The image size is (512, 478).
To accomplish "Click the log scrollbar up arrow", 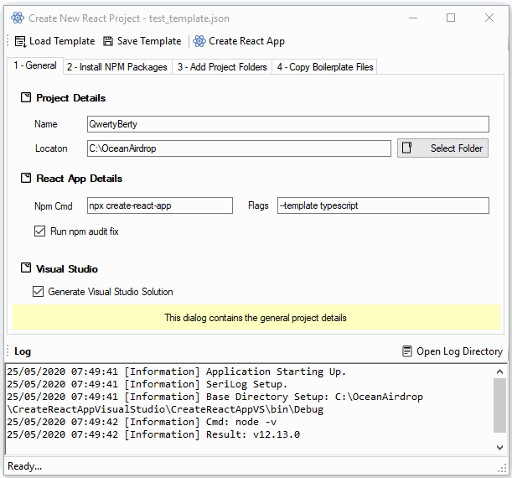I will [499, 371].
